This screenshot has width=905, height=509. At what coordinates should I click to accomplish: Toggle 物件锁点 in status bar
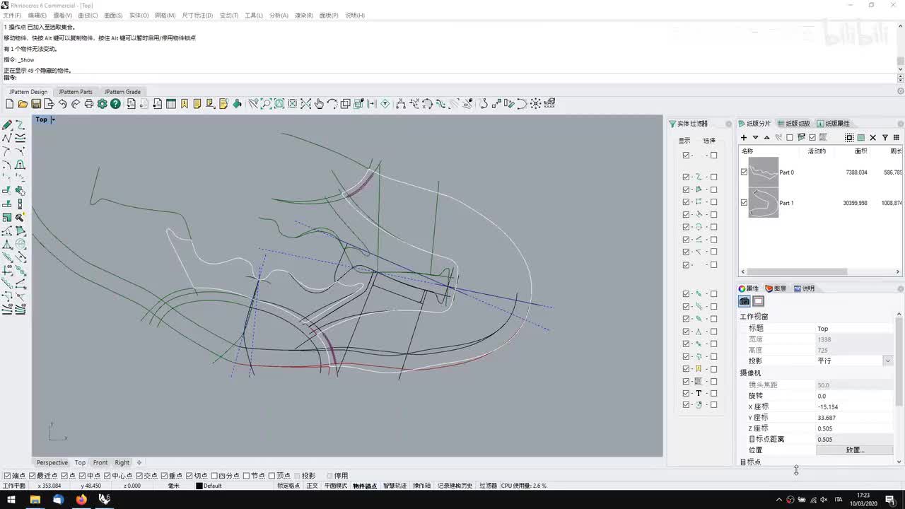tap(365, 486)
